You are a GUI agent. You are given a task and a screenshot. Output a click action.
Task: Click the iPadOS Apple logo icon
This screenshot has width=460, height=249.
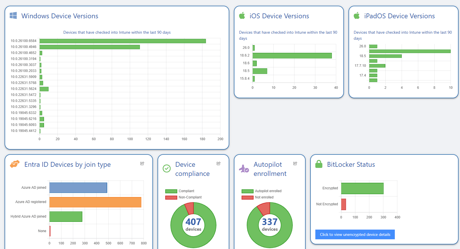[x=357, y=16]
